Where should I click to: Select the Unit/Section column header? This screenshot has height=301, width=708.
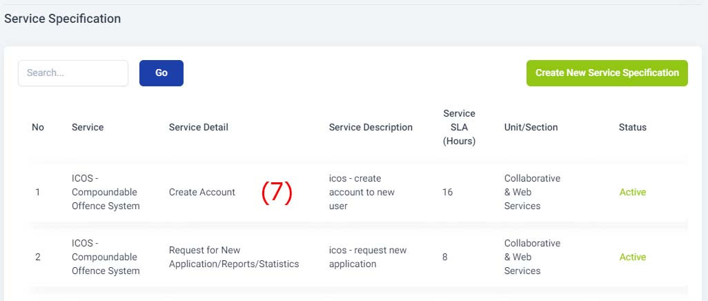[x=531, y=128]
